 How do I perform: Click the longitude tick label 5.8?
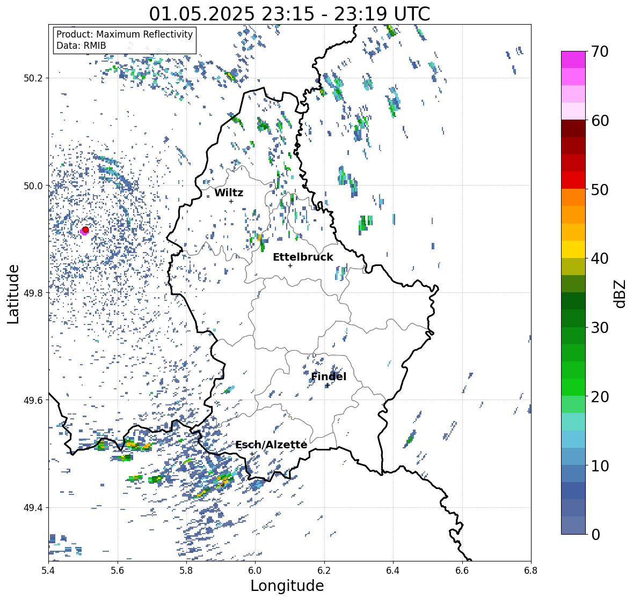click(x=186, y=571)
